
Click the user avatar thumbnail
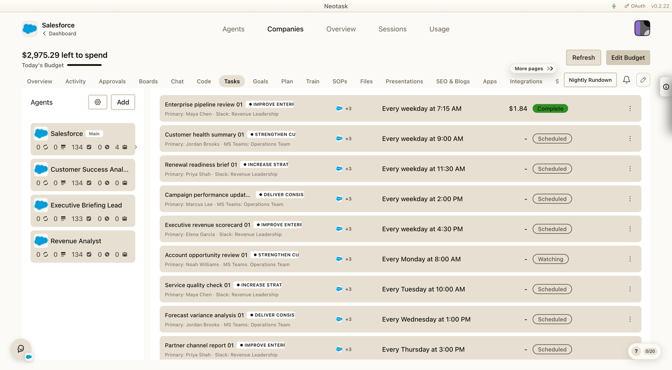642,28
